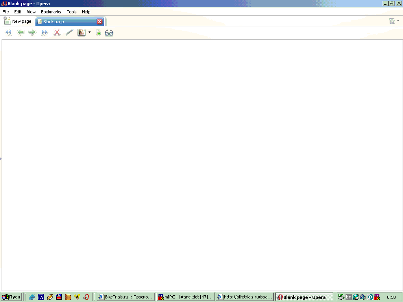Click the En language indicator in tray
403x302 pixels.
348,297
